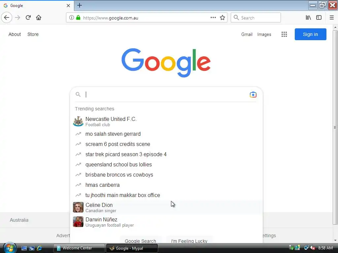338x253 pixels.
Task: Click the browser toolbar Search box
Action: coord(256,18)
